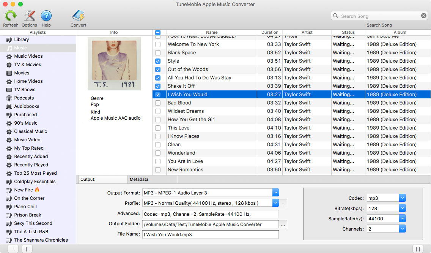431x253 pixels.
Task: Sort songs by the Duration column header
Action: point(270,33)
